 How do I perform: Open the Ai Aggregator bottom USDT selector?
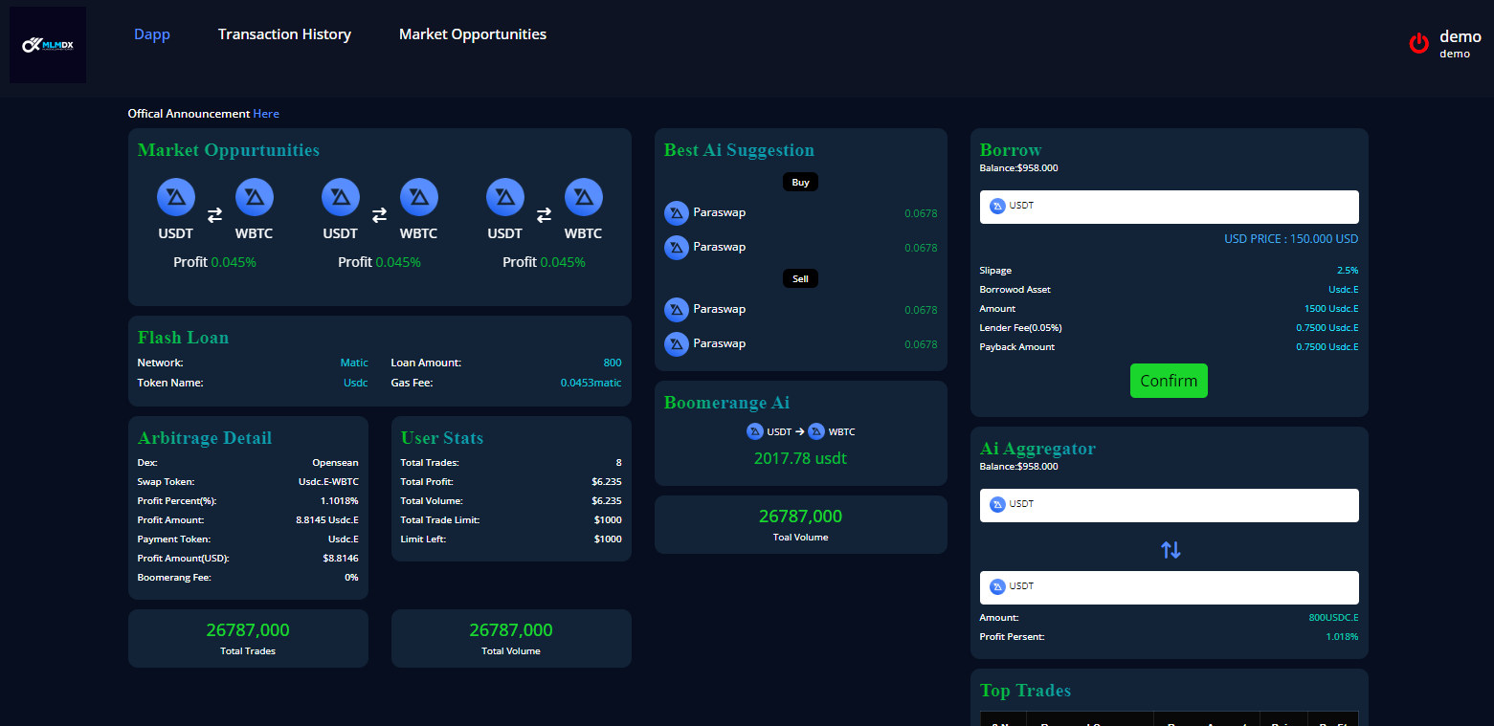point(1169,587)
